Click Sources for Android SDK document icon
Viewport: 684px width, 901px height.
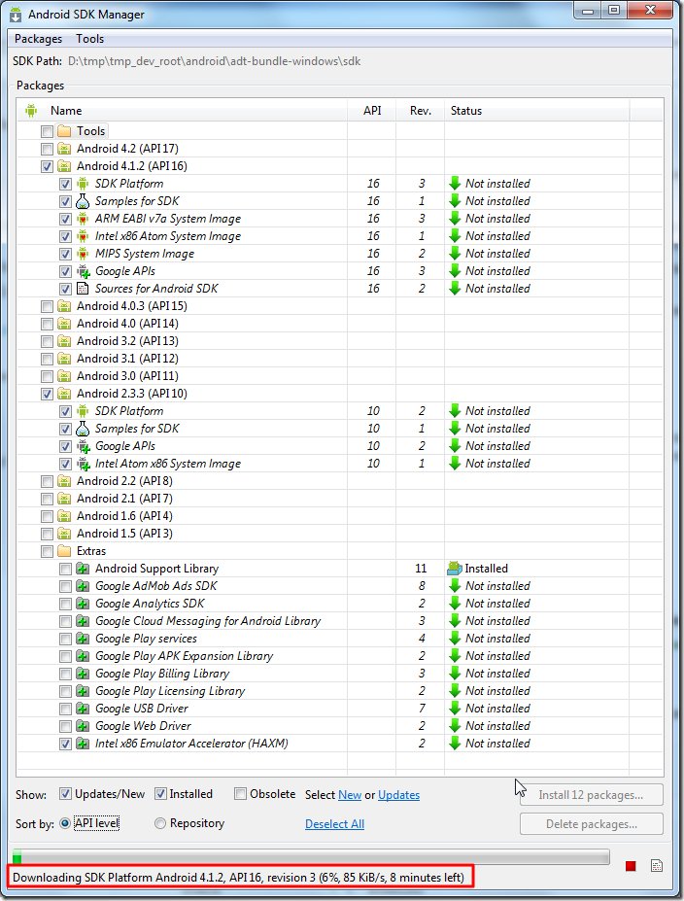[x=83, y=289]
